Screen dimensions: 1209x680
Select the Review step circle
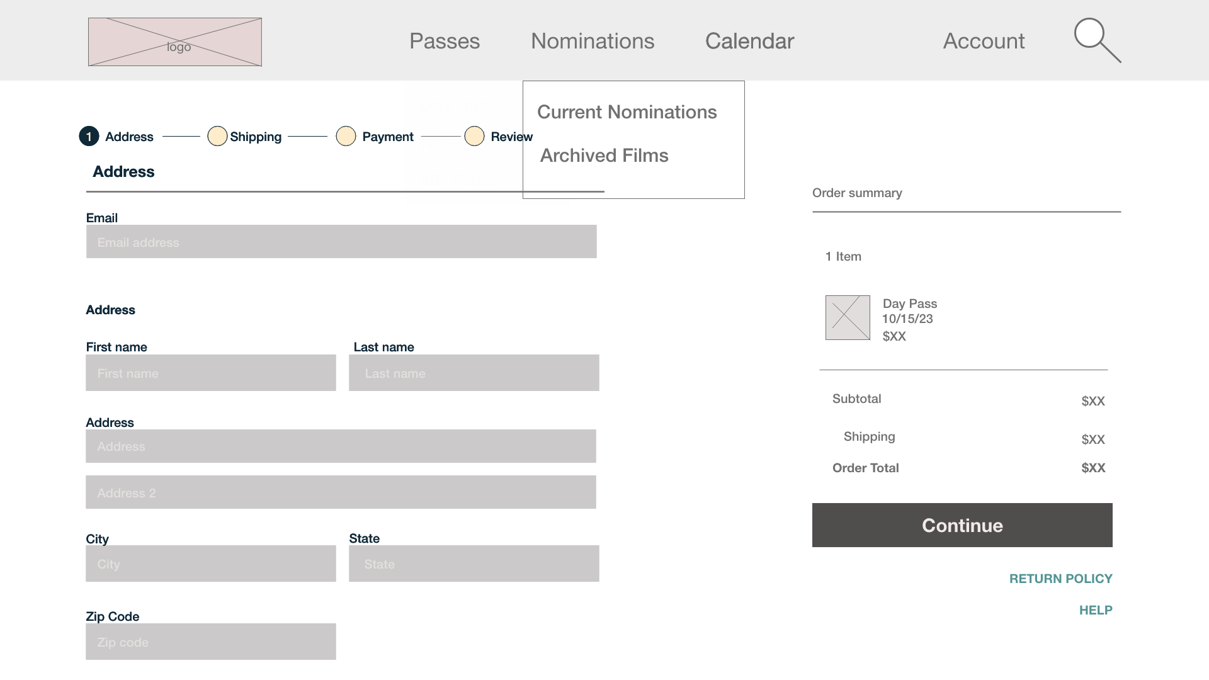(x=474, y=136)
